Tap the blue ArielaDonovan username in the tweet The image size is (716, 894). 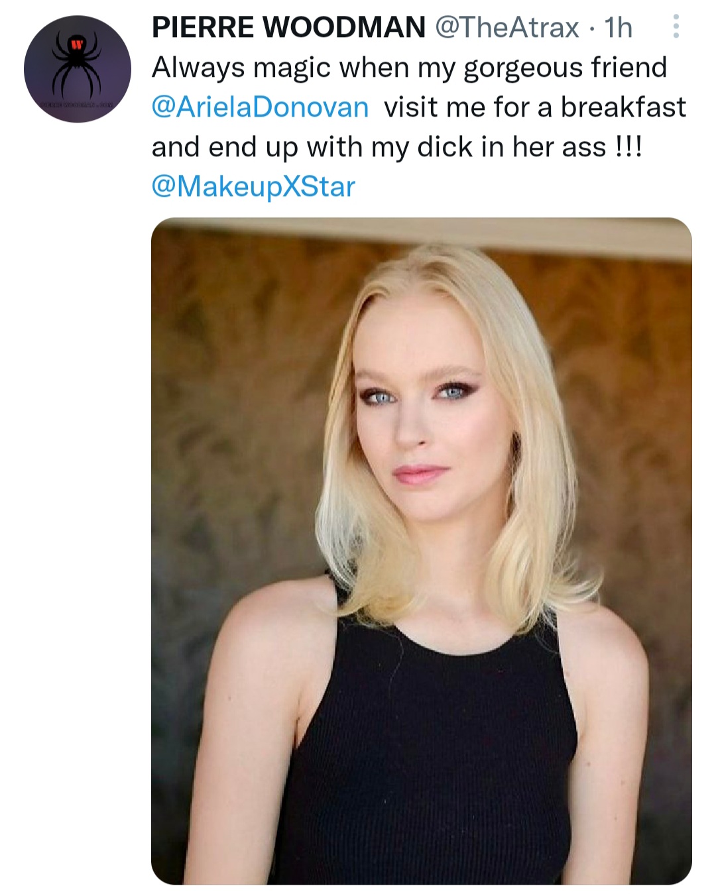click(260, 107)
